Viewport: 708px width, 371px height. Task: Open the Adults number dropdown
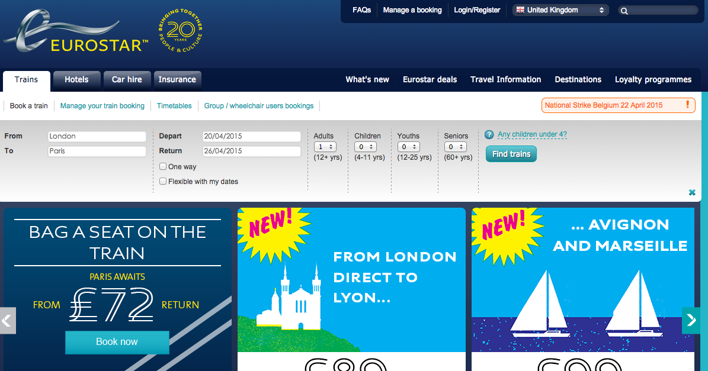click(x=325, y=147)
